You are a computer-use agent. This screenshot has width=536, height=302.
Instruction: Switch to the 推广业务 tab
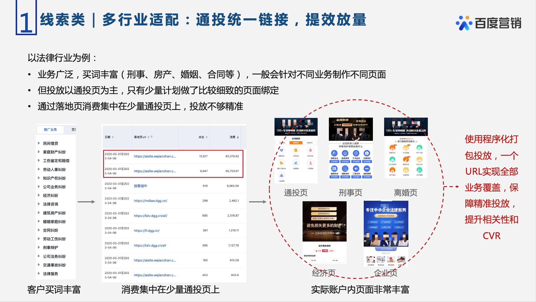click(50, 129)
